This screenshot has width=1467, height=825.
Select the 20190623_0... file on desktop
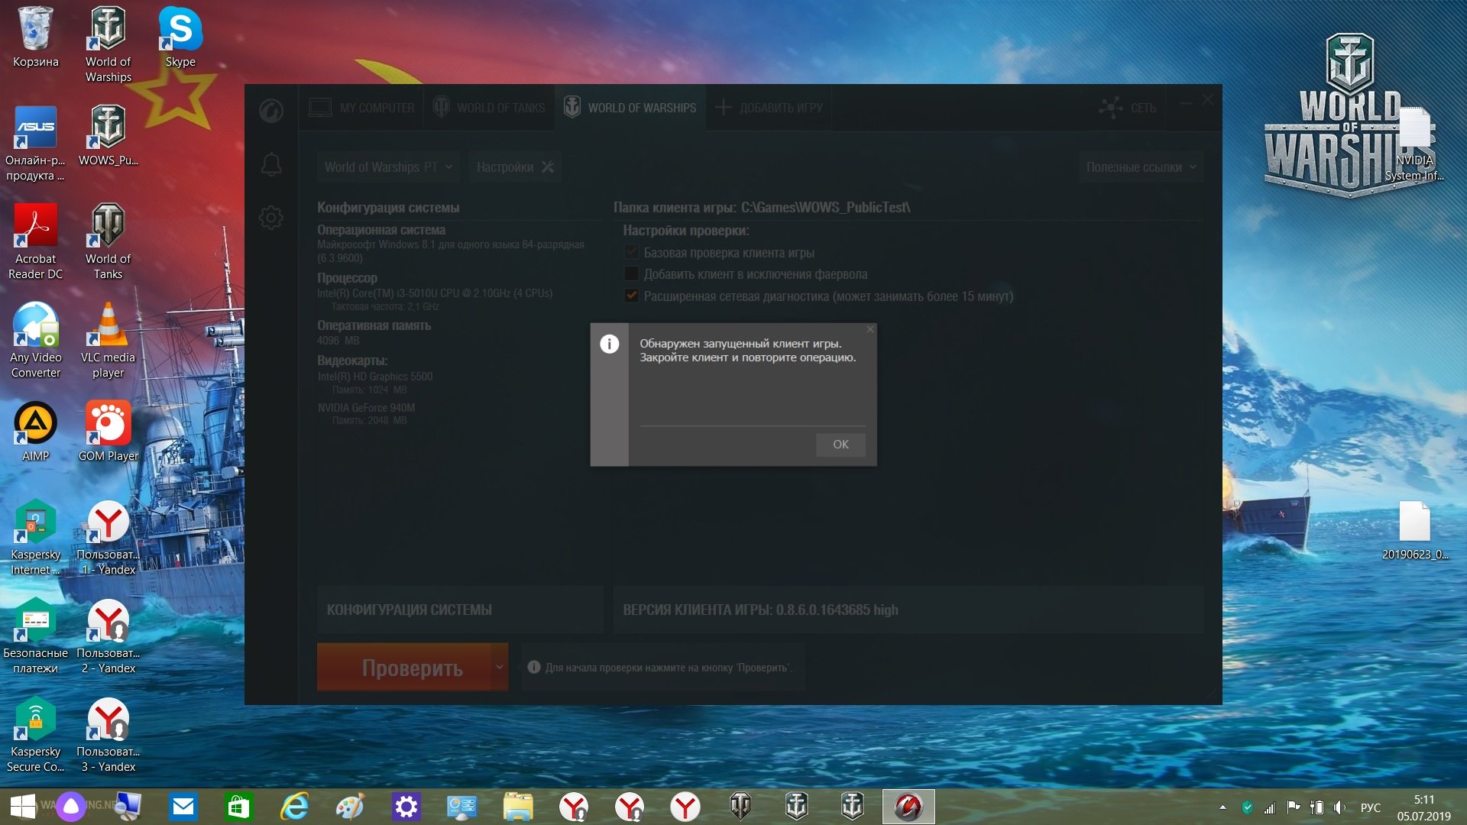pyautogui.click(x=1414, y=530)
